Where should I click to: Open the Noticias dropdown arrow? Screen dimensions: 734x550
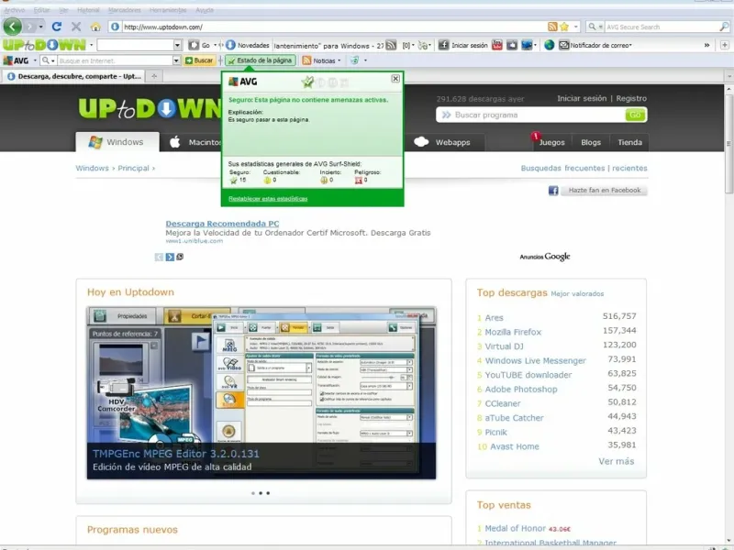pyautogui.click(x=339, y=60)
